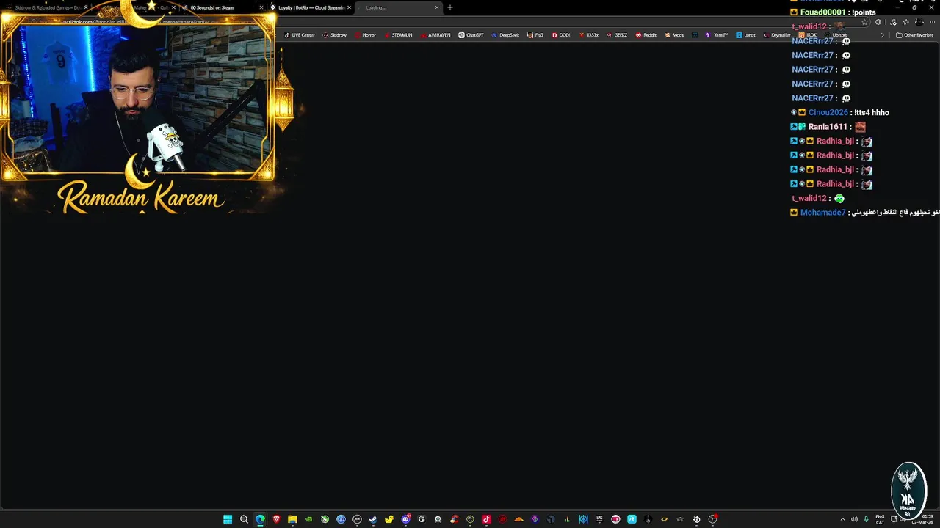Screen dimensions: 940x528
Task: Open ENG language switcher in tray
Action: [x=880, y=519]
